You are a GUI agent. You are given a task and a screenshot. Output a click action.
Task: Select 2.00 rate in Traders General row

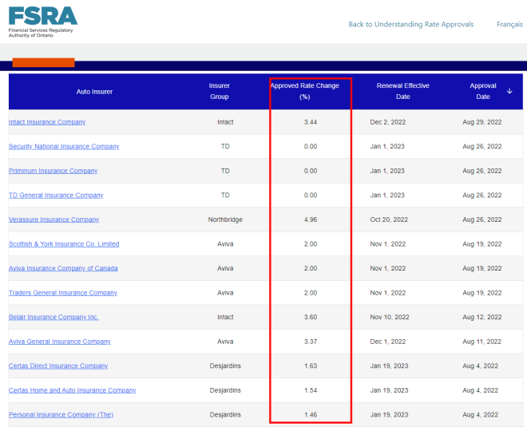[x=311, y=293]
